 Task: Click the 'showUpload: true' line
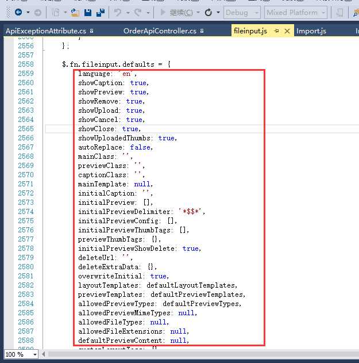point(111,110)
